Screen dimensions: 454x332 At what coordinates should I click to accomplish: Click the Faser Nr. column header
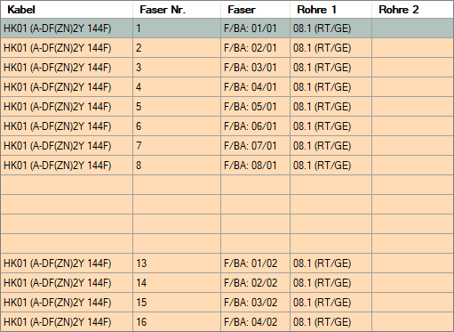click(177, 10)
